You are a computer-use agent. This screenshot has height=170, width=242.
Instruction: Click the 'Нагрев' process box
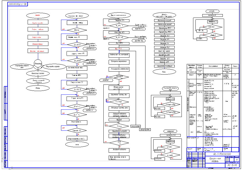pos(119,120)
